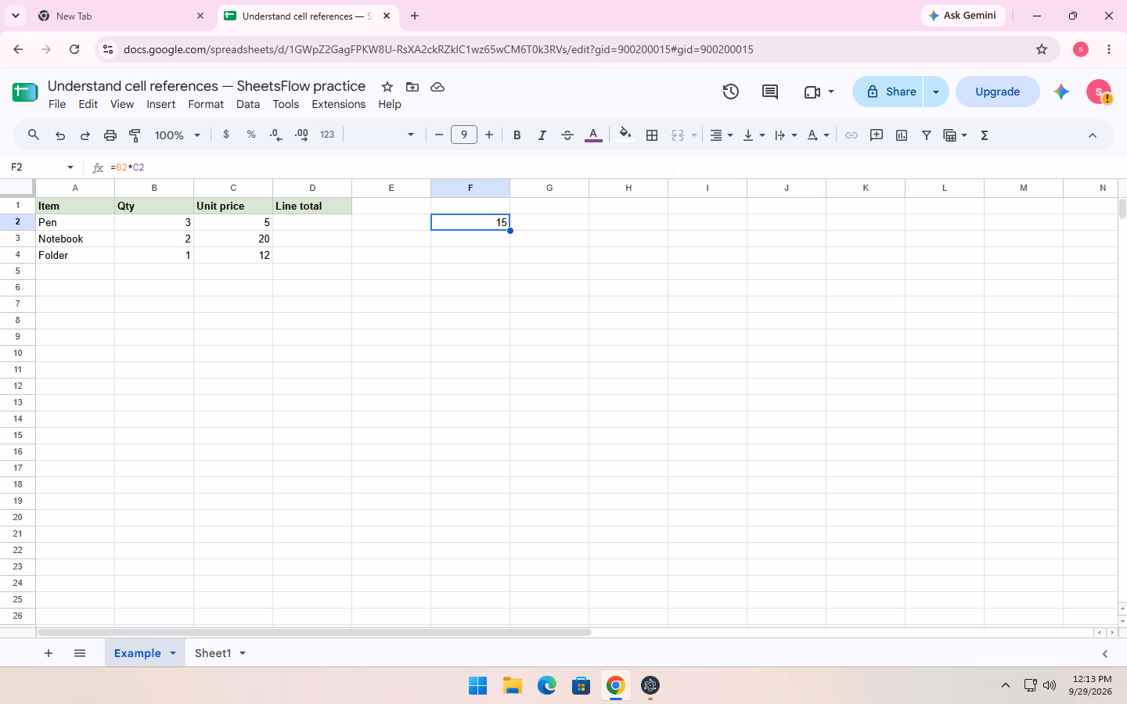The width and height of the screenshot is (1127, 704).
Task: Insert a comment
Action: pyautogui.click(x=877, y=135)
